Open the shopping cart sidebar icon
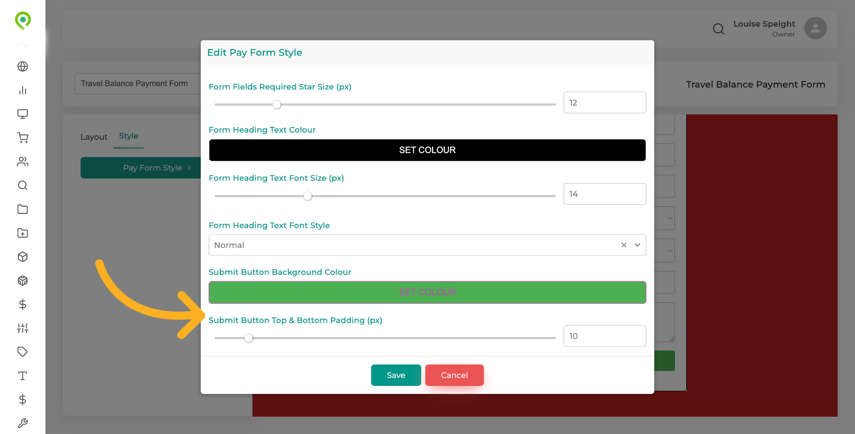Viewport: 855px width, 434px height. tap(23, 138)
